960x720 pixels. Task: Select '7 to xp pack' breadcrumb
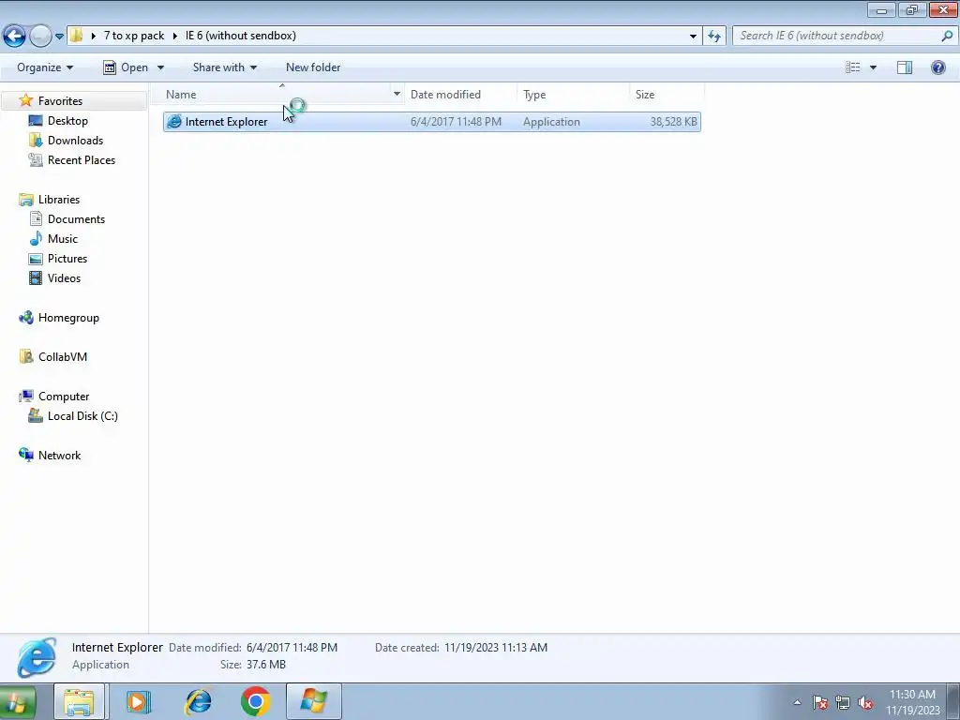tap(133, 36)
